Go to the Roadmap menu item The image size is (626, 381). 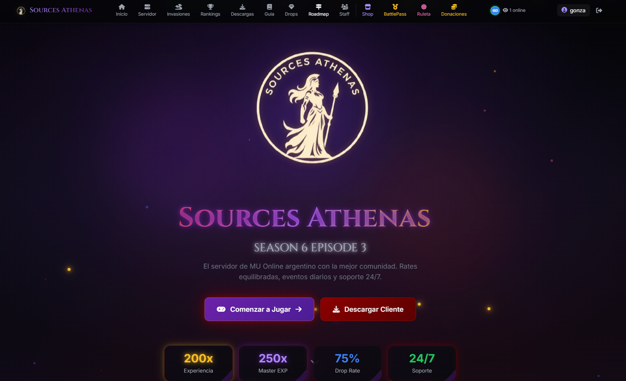pyautogui.click(x=318, y=10)
